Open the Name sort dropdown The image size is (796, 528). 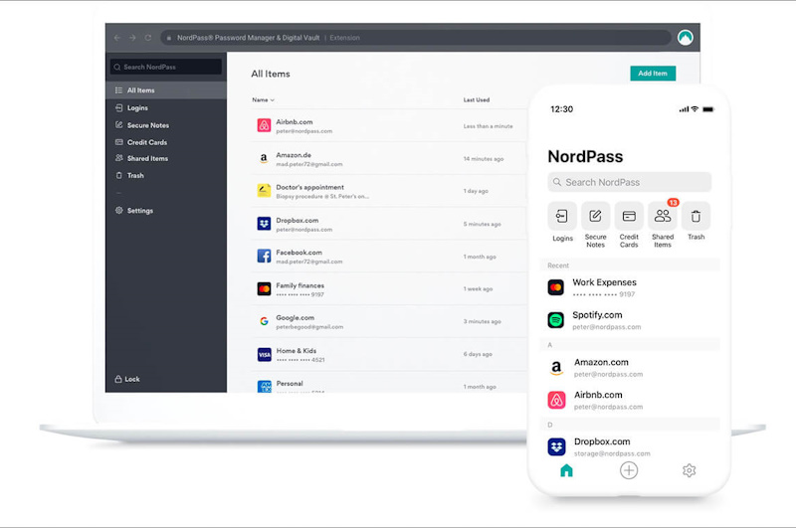coord(263,99)
